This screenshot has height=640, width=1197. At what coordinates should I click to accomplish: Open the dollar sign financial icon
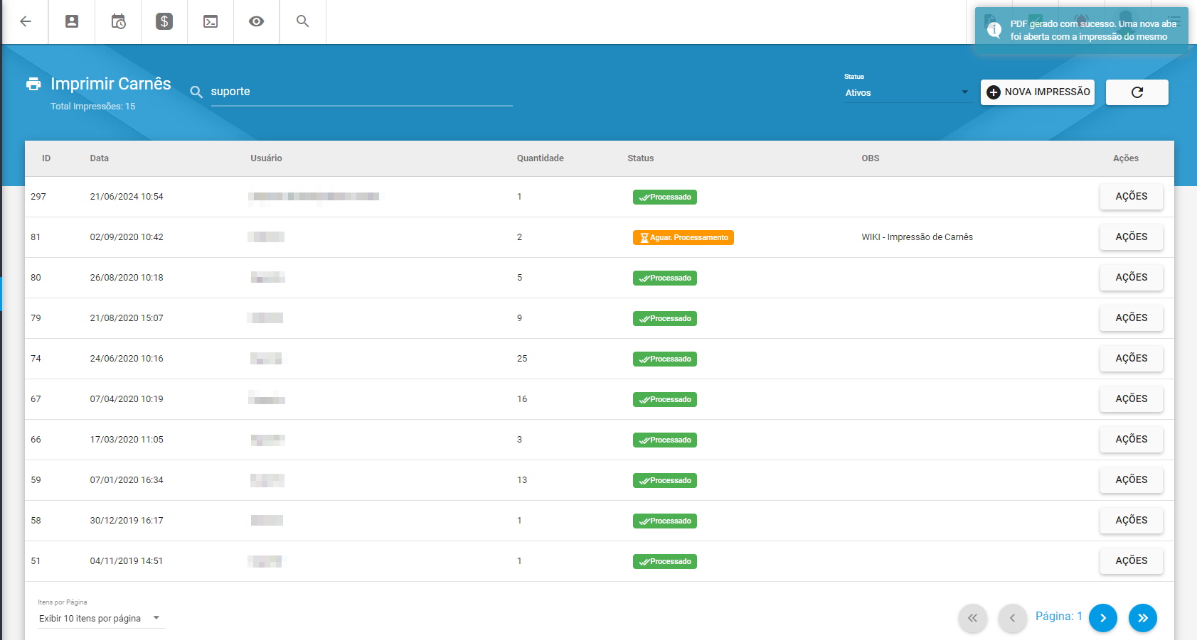coord(164,21)
